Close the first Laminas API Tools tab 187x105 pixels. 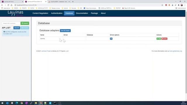(22, 2)
